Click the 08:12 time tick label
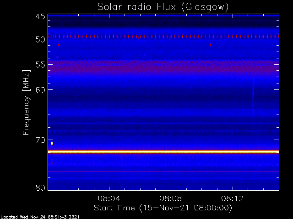293x219 pixels. [x=233, y=198]
